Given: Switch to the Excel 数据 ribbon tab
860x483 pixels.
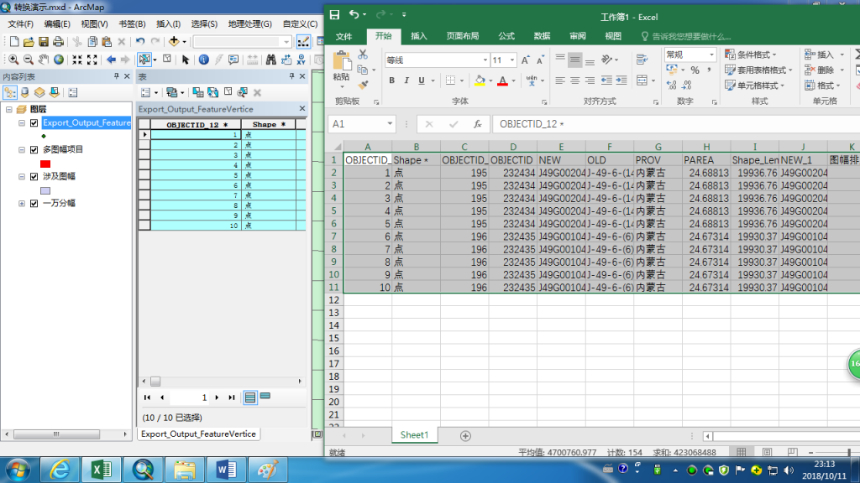Looking at the screenshot, I should [x=542, y=36].
